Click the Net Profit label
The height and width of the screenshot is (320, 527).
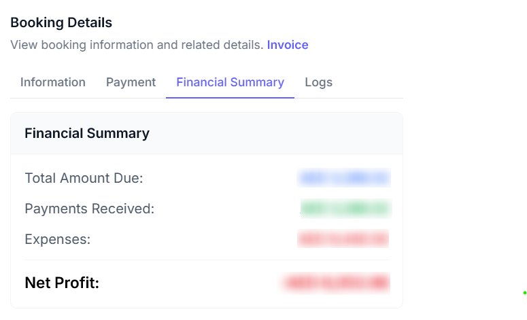point(62,283)
